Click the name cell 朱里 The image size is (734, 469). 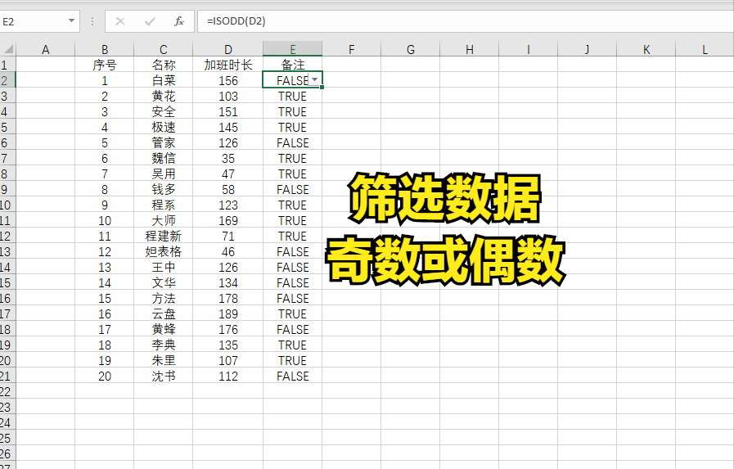point(164,360)
